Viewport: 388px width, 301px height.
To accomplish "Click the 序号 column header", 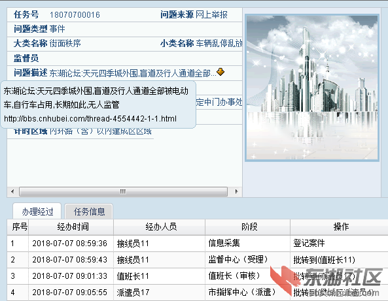I will click(x=18, y=227).
